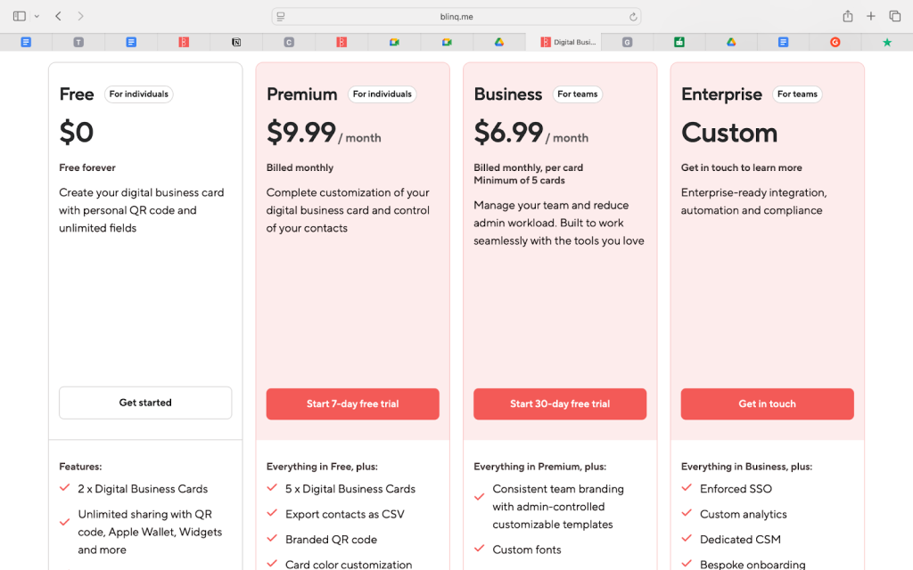Toggle the Safari sidebar icon

(x=20, y=16)
